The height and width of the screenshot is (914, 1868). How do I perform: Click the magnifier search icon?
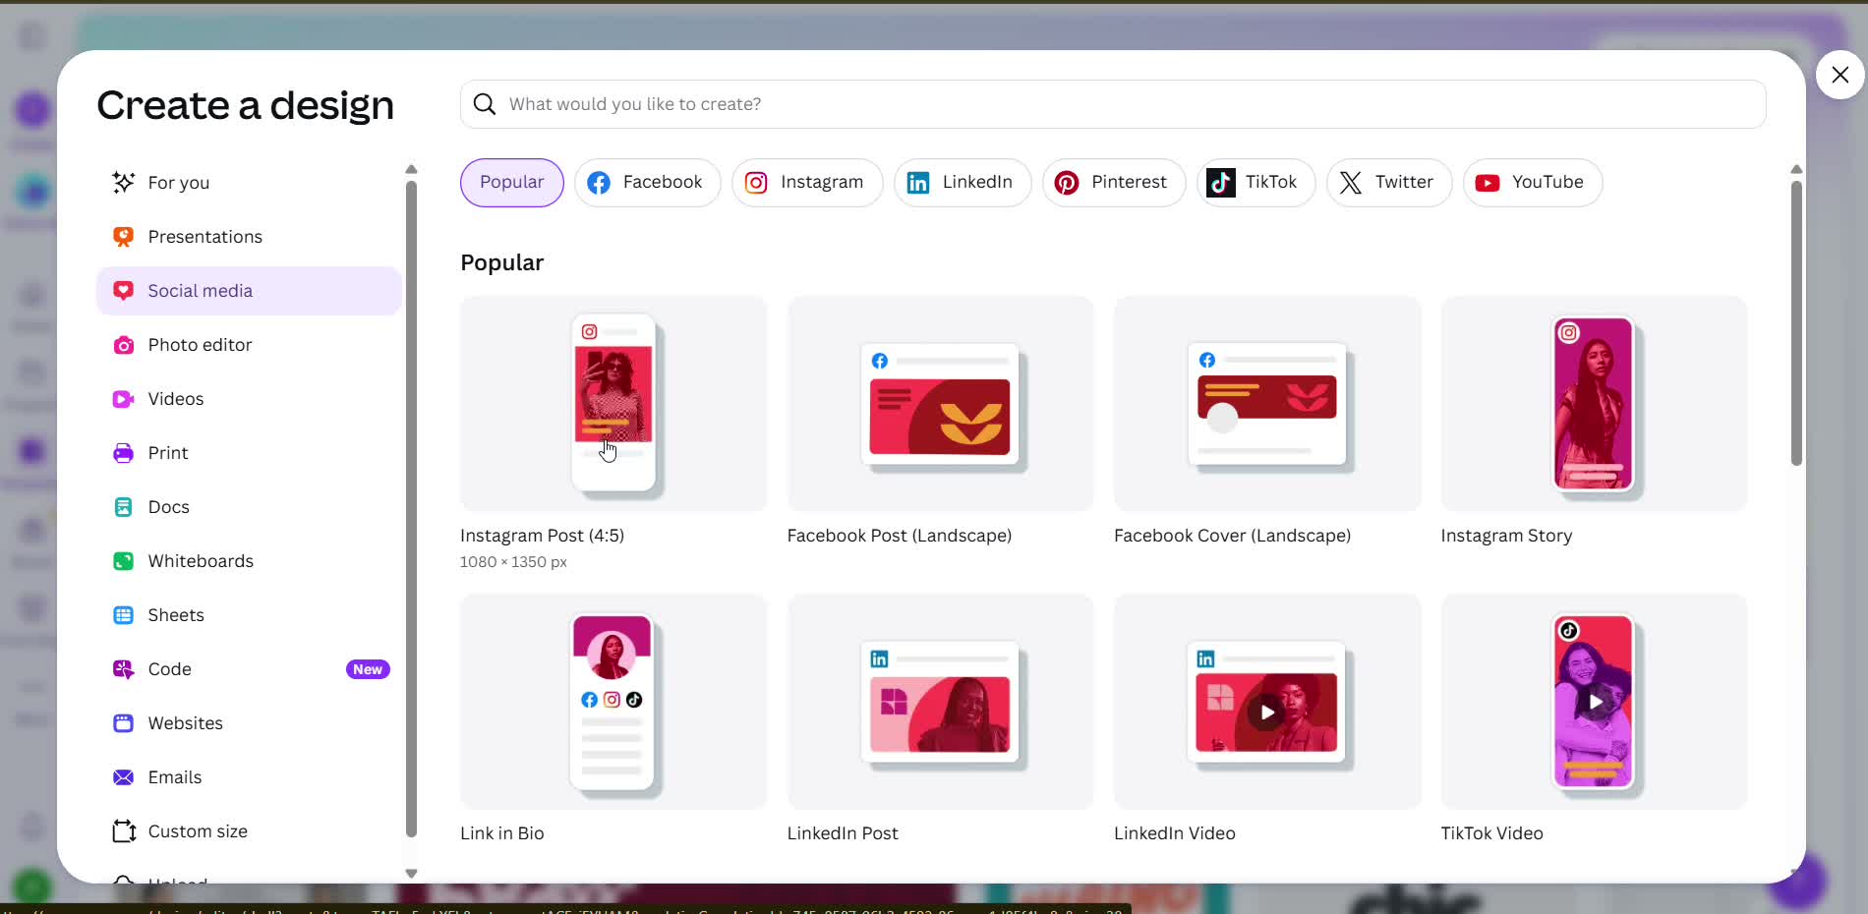coord(485,104)
